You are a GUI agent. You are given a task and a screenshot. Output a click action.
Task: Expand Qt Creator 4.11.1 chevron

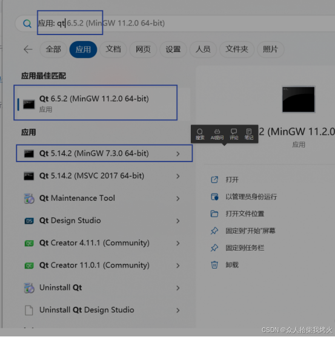[x=178, y=243]
